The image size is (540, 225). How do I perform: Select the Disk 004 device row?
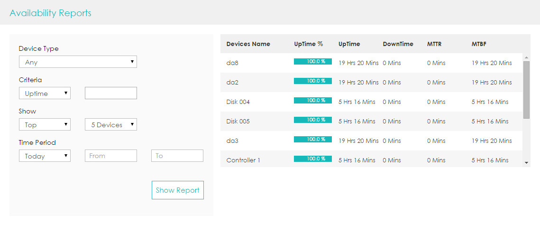pos(238,102)
